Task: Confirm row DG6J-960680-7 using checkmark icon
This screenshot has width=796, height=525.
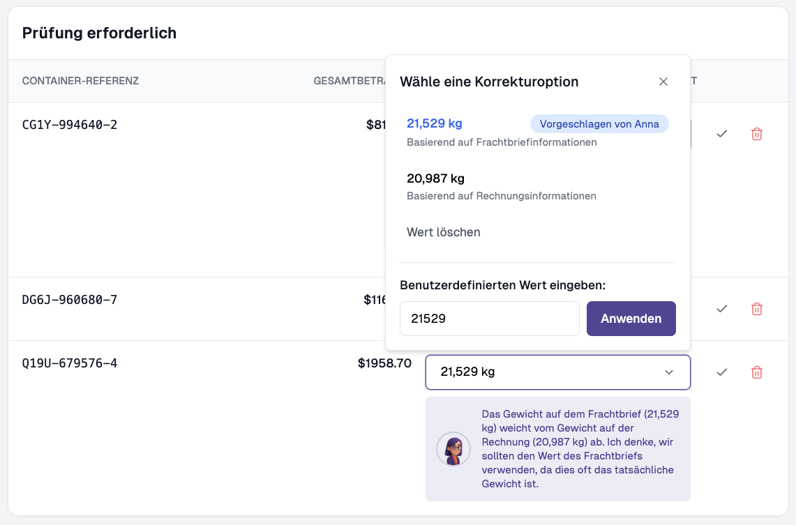Action: coord(722,308)
